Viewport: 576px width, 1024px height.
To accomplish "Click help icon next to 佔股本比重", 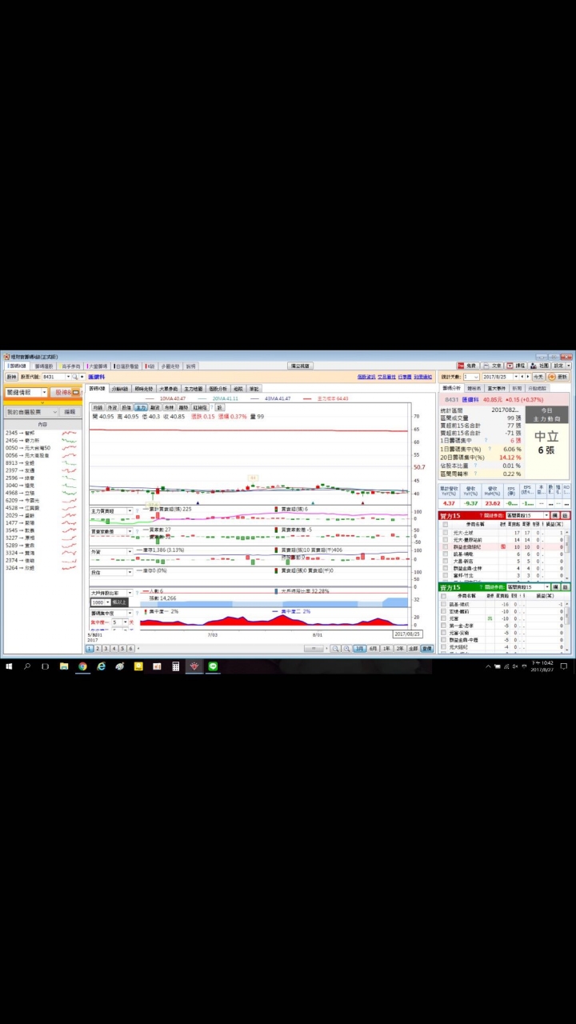I will (475, 466).
